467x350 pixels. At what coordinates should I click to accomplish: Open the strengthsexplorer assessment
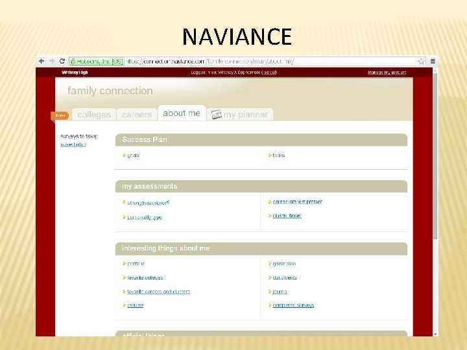click(x=149, y=203)
